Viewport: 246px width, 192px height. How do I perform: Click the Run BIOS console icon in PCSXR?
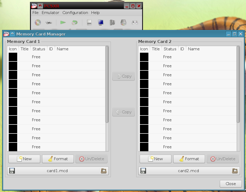[x=49, y=23]
